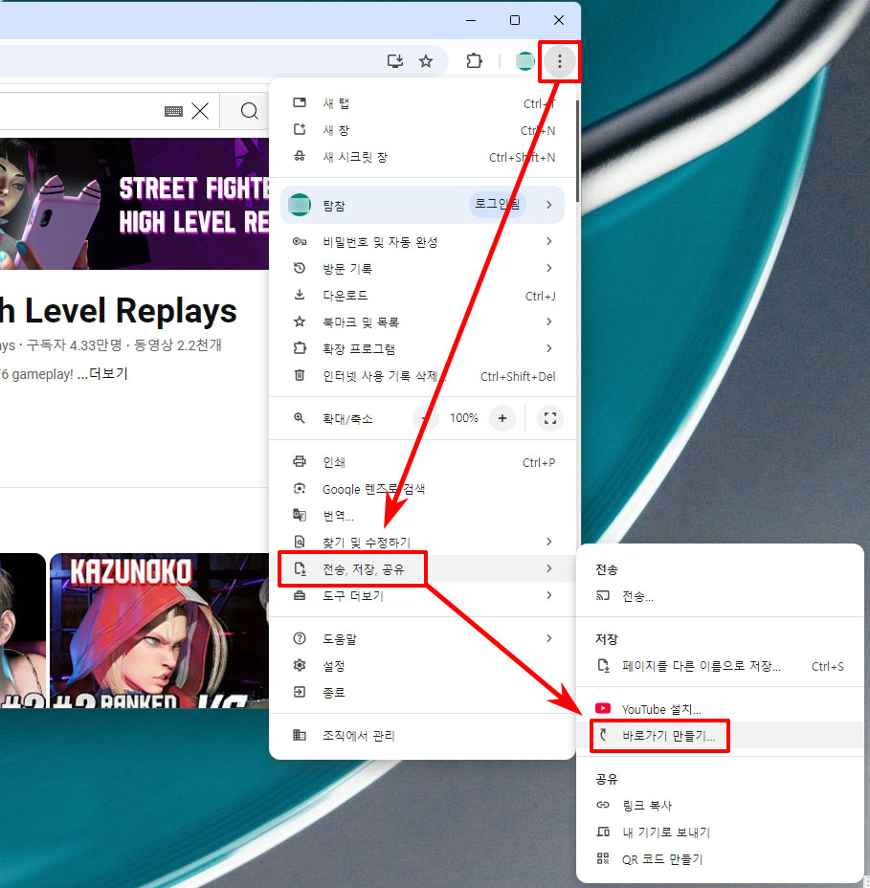This screenshot has width=870, height=888.
Task: Expand 비밀번호 및 자동 완성 submenu
Action: 423,242
